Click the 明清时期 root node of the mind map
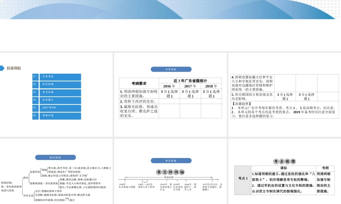This screenshot has height=204, width=341. 11,187
